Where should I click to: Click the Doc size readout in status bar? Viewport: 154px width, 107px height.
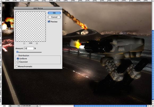click(x=24, y=106)
